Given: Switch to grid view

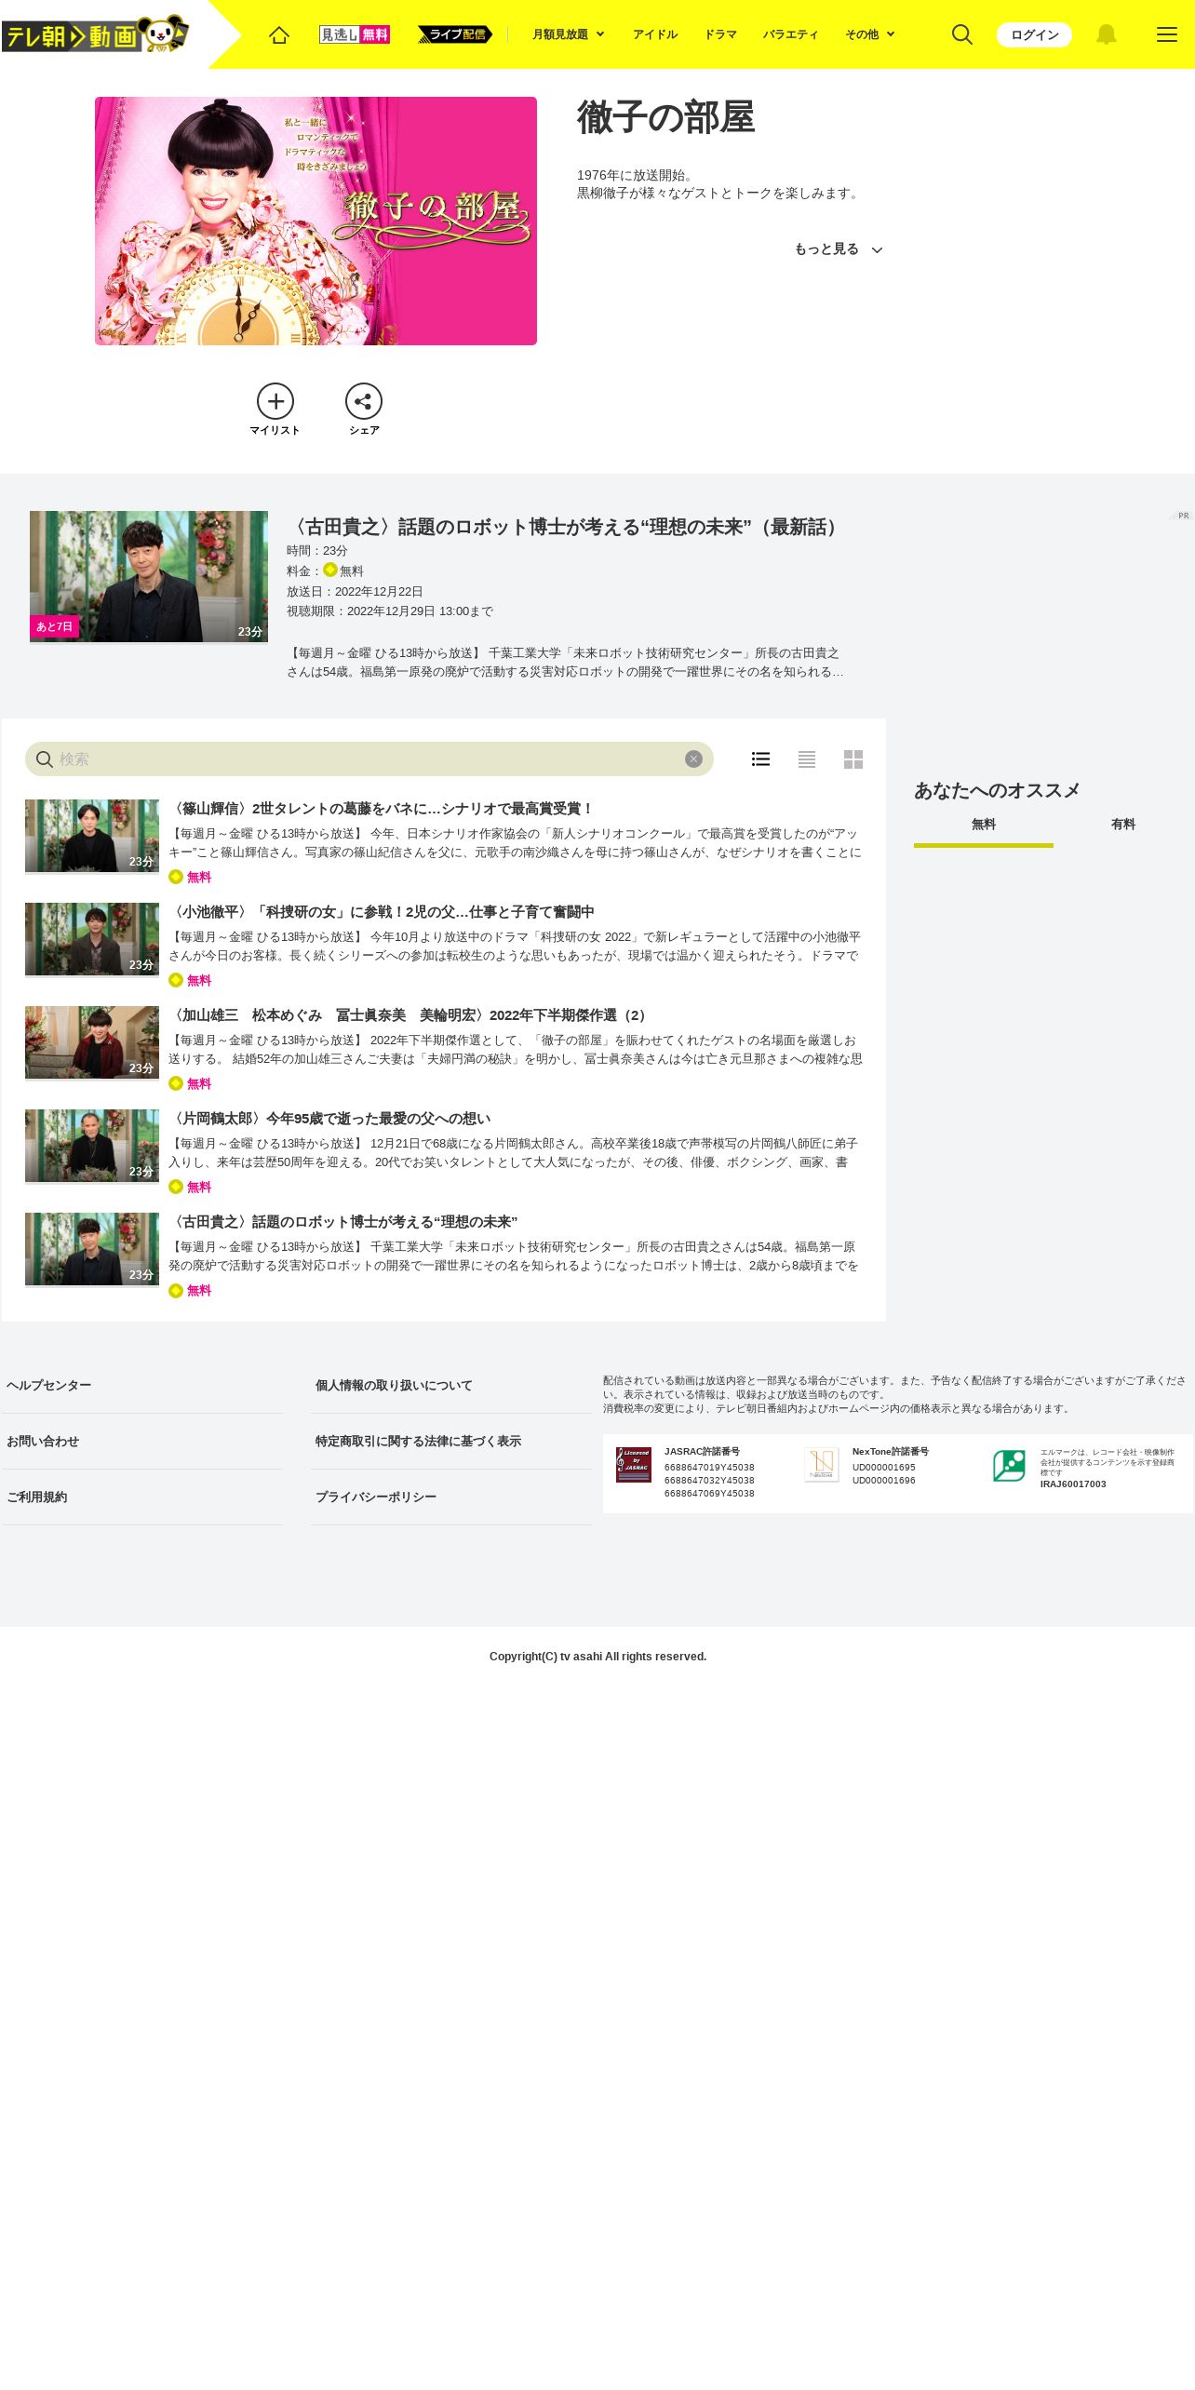Looking at the screenshot, I should [853, 759].
